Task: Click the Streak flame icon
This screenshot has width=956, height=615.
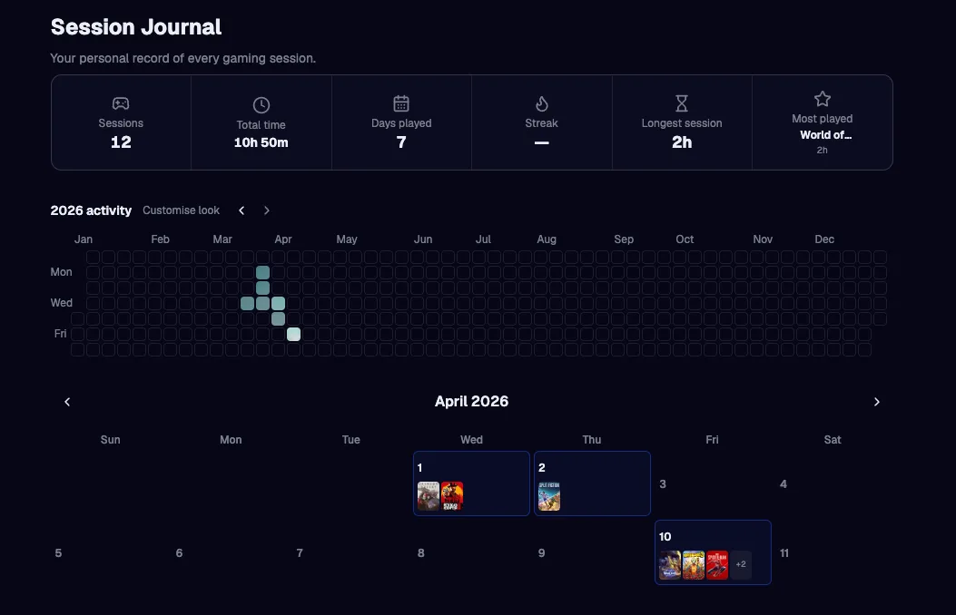Action: pyautogui.click(x=542, y=103)
